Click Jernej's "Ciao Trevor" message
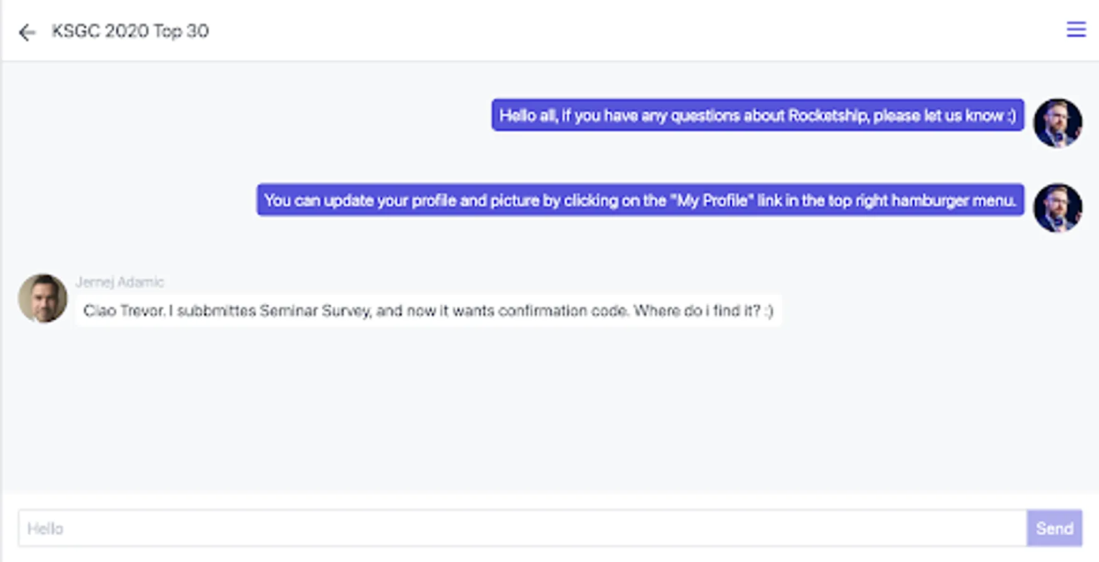The height and width of the screenshot is (562, 1099). [428, 310]
